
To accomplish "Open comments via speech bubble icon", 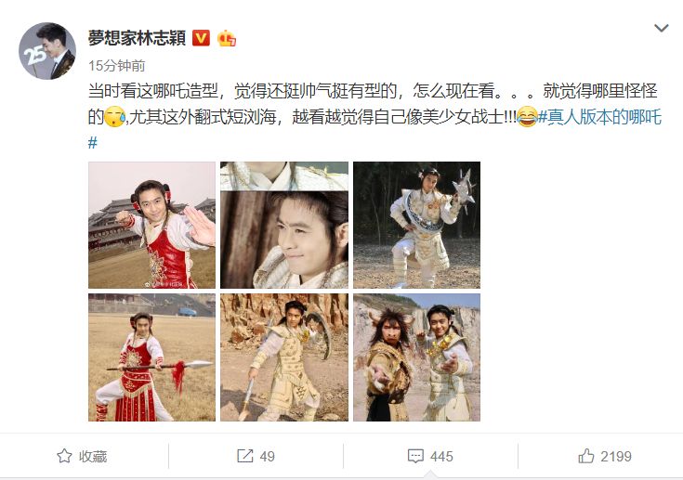I will point(415,456).
